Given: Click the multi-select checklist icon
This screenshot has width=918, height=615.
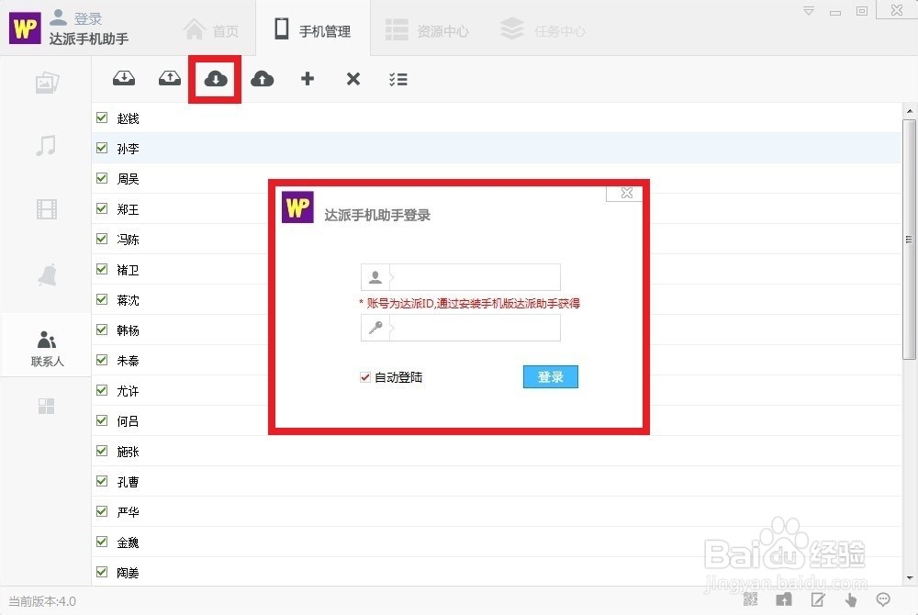Looking at the screenshot, I should (398, 79).
